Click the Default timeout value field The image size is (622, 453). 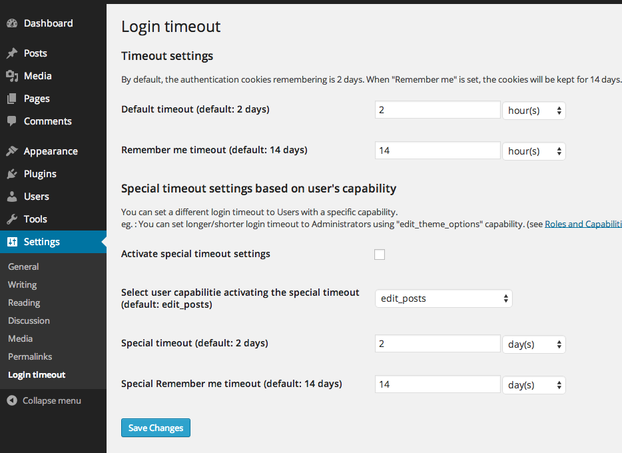click(x=438, y=109)
